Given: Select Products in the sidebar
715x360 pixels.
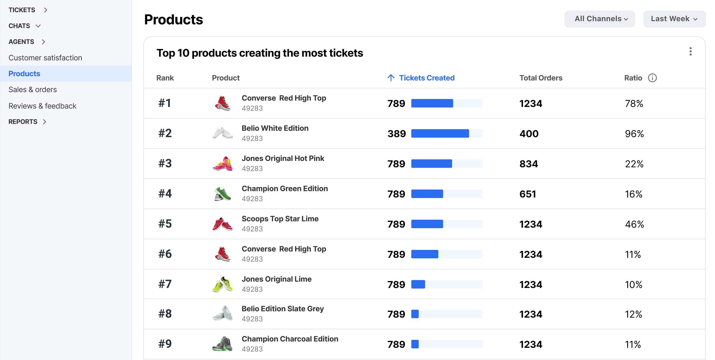Looking at the screenshot, I should 66,74.
